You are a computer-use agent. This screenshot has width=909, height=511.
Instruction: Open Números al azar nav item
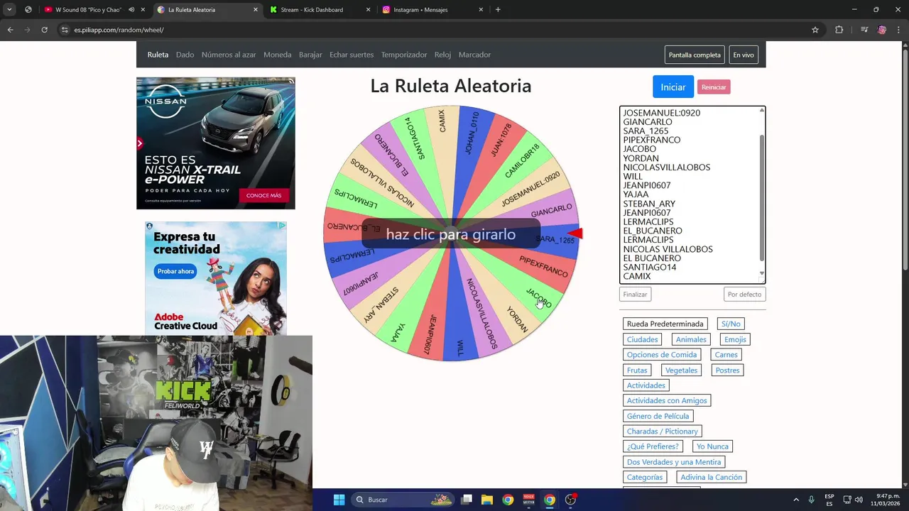[x=229, y=55]
